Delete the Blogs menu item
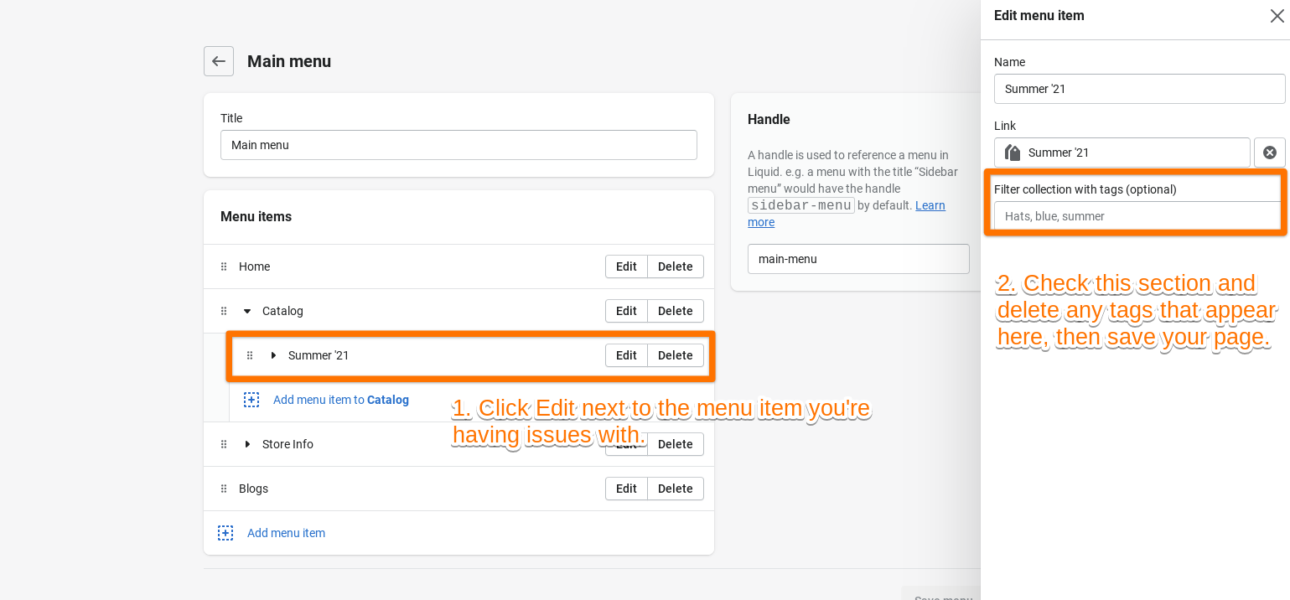The image size is (1290, 600). point(675,489)
